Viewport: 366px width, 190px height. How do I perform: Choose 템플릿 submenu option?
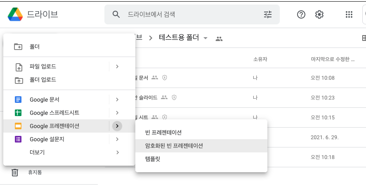[201, 159]
